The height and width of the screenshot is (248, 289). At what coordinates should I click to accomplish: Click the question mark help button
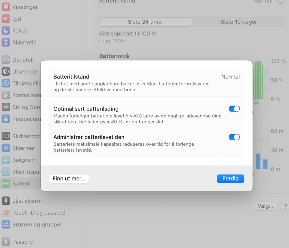(x=285, y=206)
